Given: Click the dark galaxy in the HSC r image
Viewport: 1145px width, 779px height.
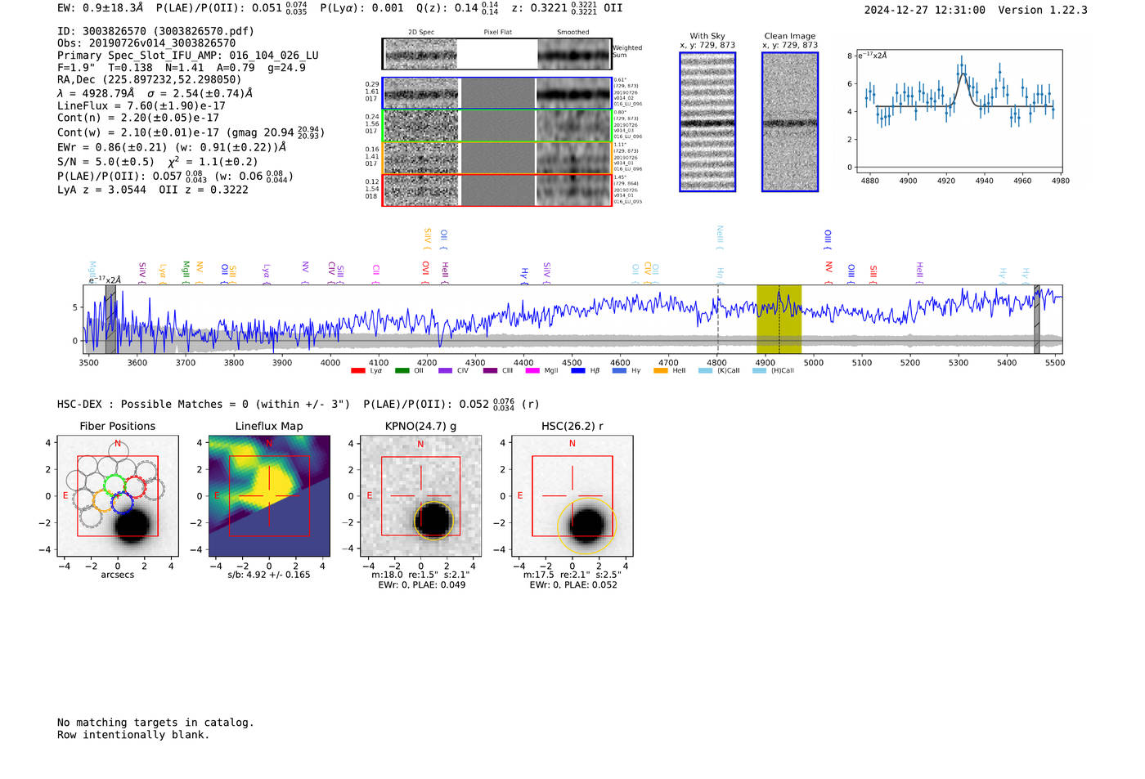Looking at the screenshot, I should (586, 525).
